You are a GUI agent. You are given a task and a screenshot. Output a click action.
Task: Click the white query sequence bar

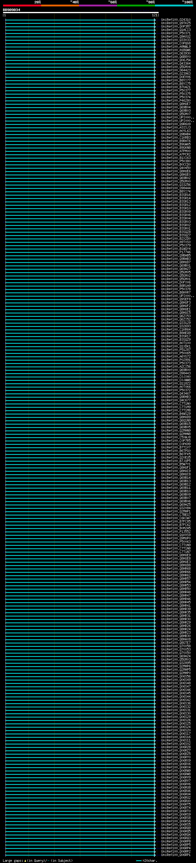(x=81, y=13)
